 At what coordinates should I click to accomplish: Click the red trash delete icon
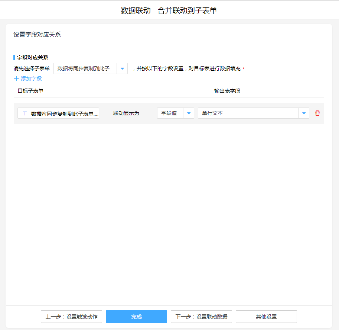317,113
